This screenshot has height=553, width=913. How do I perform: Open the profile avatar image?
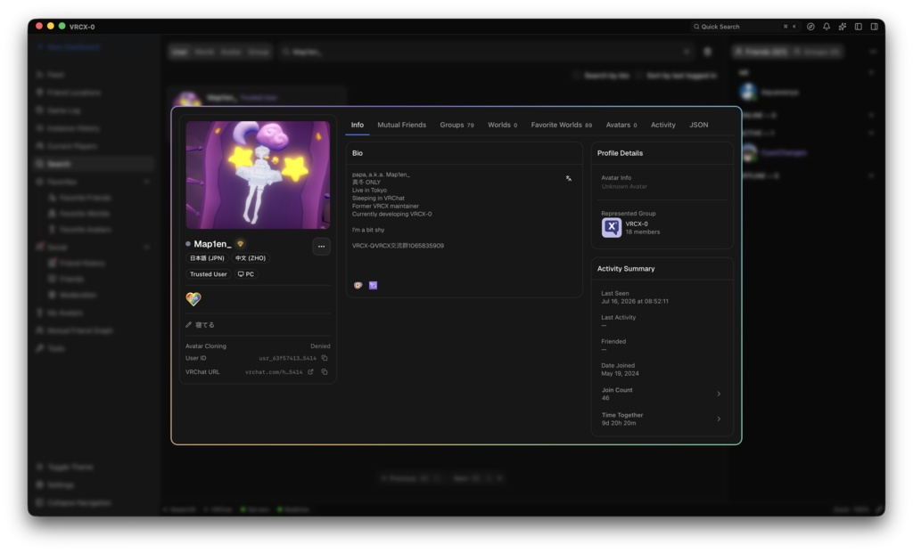[x=258, y=175]
